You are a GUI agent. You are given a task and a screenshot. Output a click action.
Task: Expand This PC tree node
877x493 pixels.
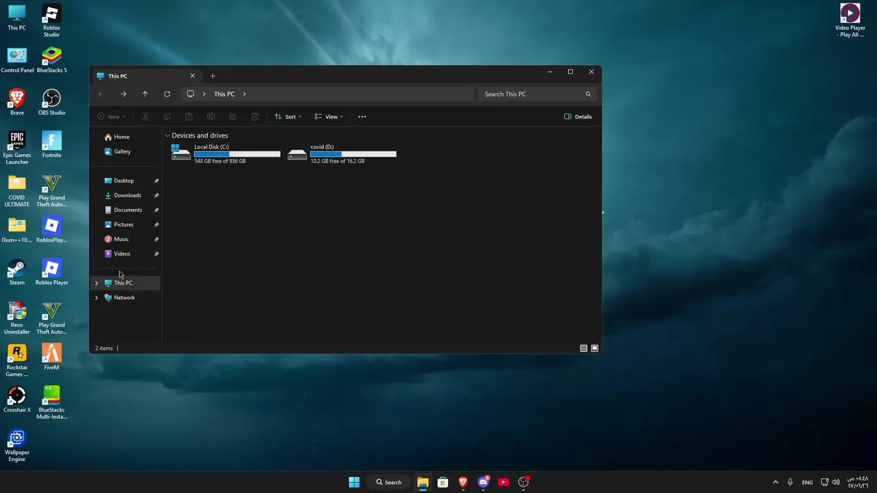[x=97, y=283]
